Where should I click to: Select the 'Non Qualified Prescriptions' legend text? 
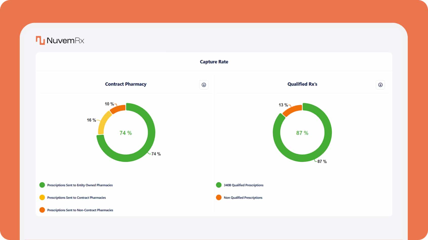tap(243, 198)
